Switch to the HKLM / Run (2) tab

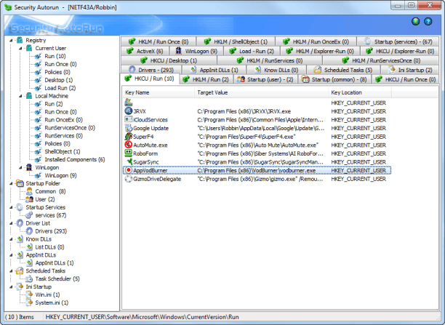point(207,79)
